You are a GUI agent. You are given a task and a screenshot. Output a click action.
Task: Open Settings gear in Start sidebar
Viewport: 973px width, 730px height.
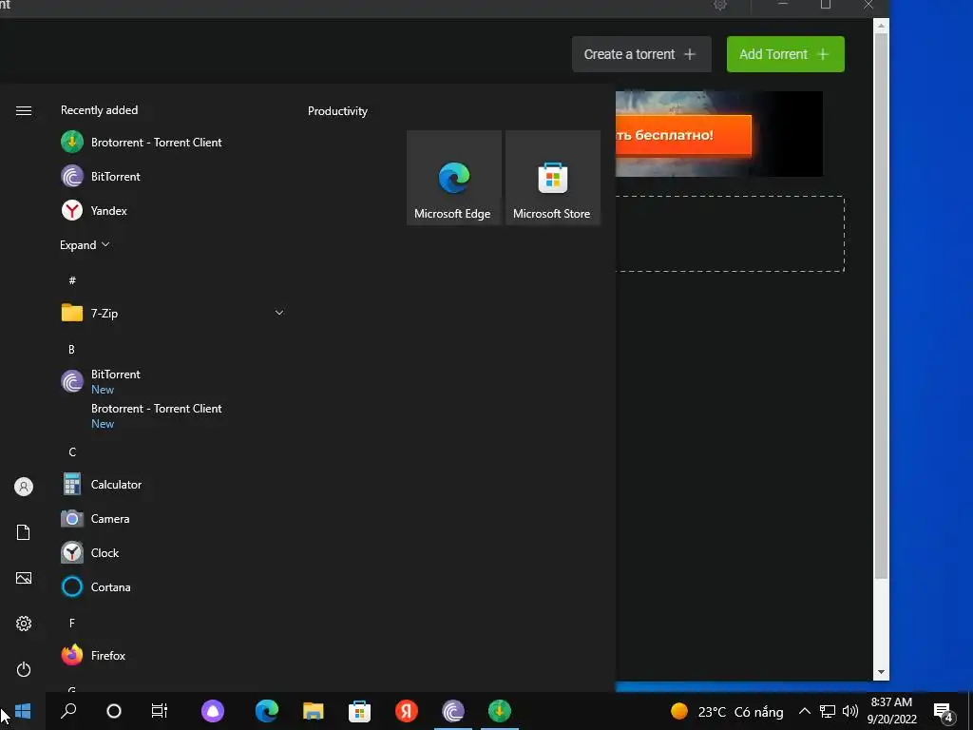(x=24, y=624)
